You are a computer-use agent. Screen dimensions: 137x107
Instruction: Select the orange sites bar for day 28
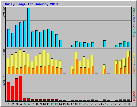point(117,69)
